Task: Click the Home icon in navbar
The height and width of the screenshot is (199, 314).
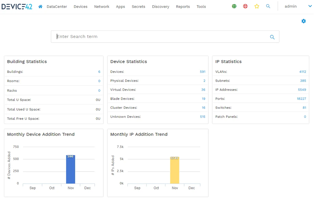Action: coord(40,7)
